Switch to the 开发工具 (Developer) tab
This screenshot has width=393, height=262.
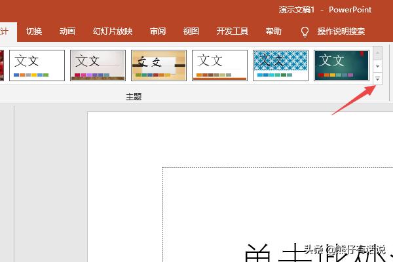pos(233,31)
